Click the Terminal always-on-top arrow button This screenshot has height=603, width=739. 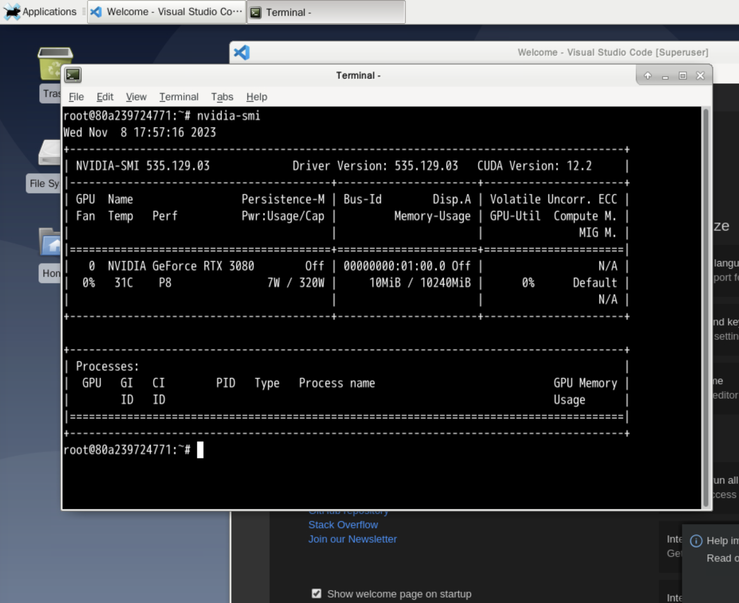(x=648, y=76)
